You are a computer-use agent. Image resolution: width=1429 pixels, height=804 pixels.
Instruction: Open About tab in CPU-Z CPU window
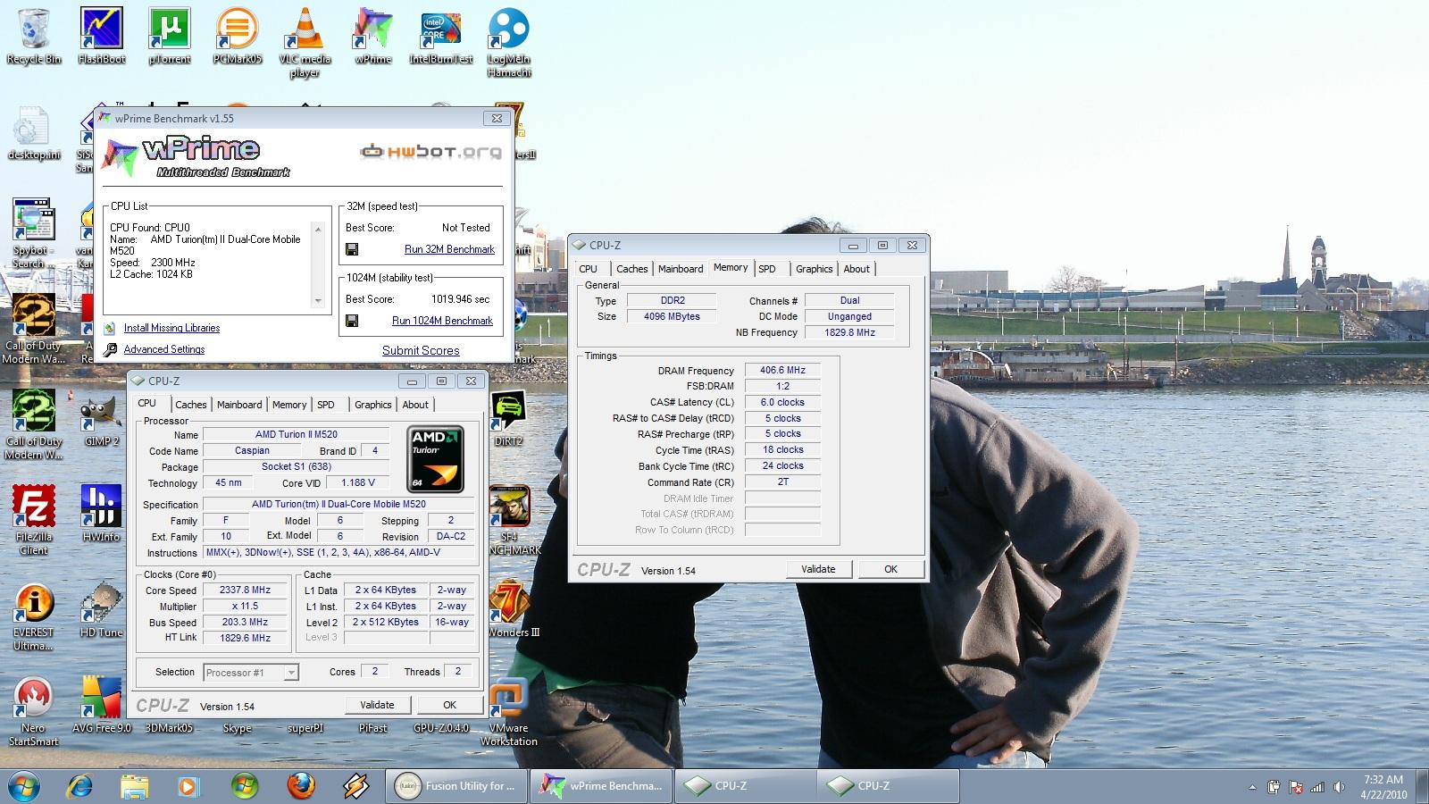pyautogui.click(x=415, y=405)
